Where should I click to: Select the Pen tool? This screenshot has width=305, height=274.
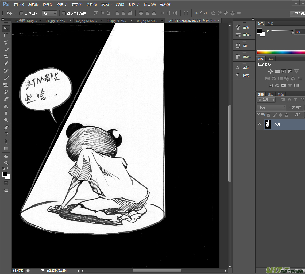point(6,127)
